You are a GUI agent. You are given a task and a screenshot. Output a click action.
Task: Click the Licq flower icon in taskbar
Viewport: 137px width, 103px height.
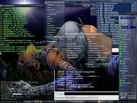tap(41, 102)
